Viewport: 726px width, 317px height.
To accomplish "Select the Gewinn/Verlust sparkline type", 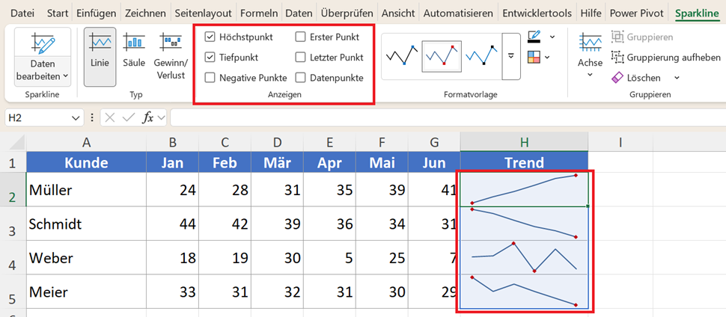I will (x=171, y=57).
